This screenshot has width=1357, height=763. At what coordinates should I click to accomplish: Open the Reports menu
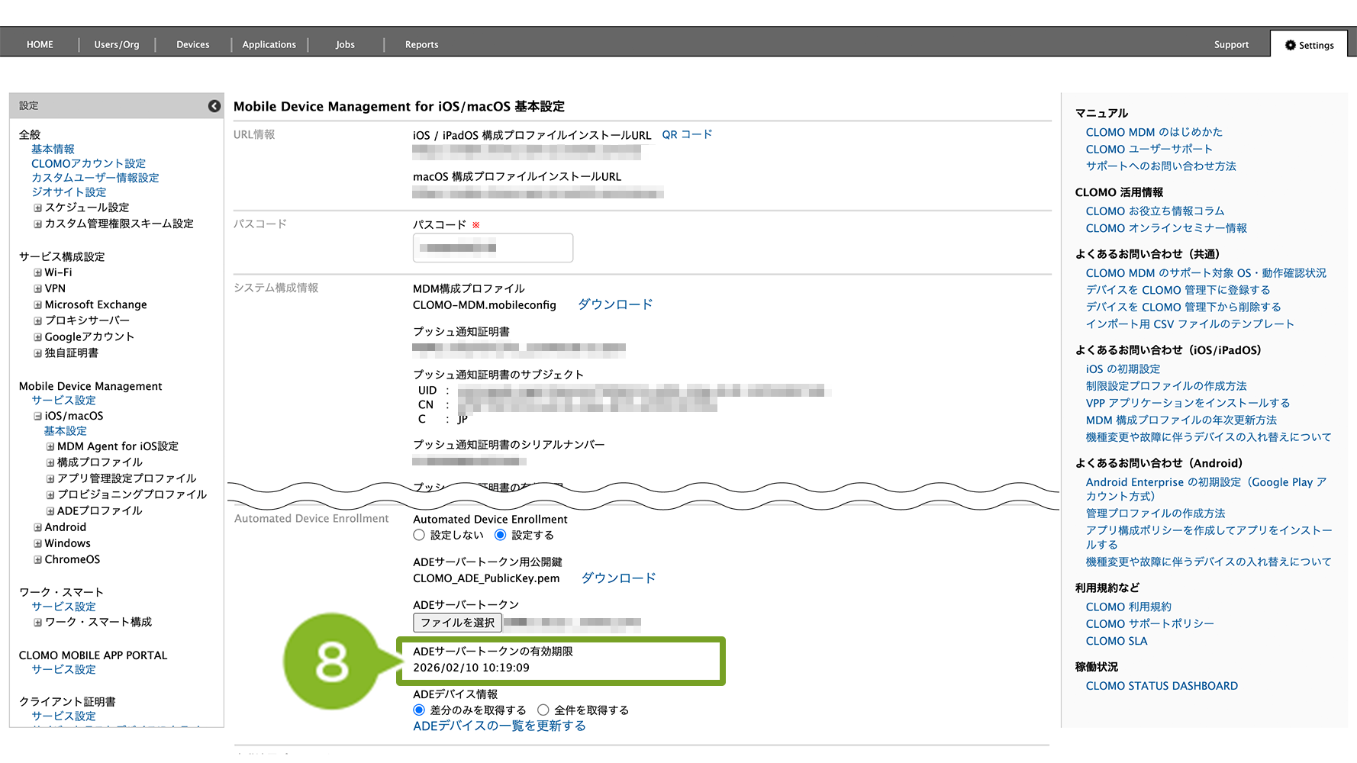tap(421, 44)
